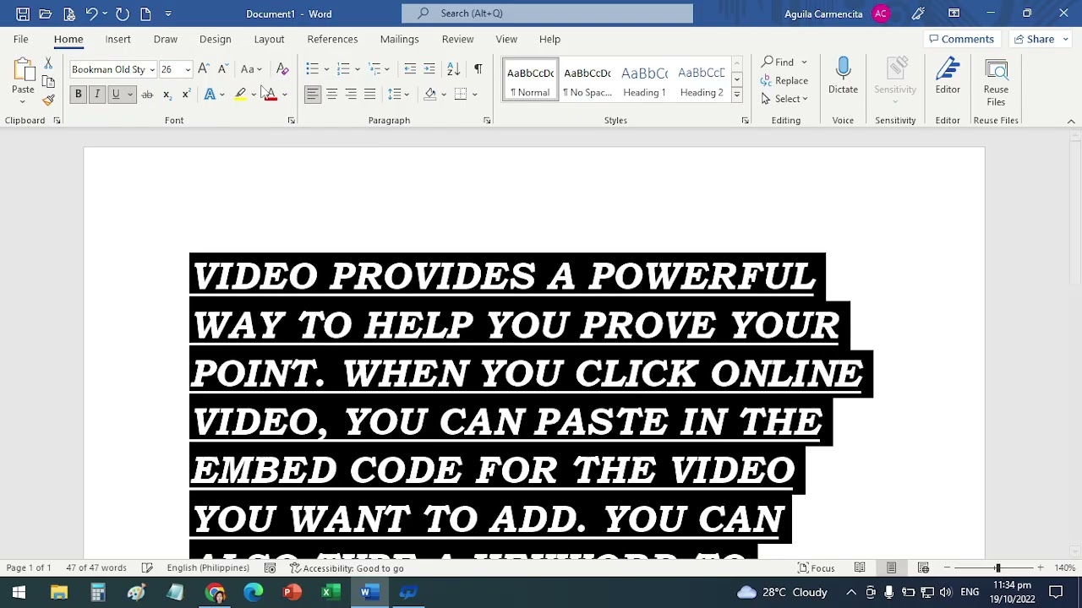Undo the last action
This screenshot has height=608, width=1082.
(x=91, y=14)
